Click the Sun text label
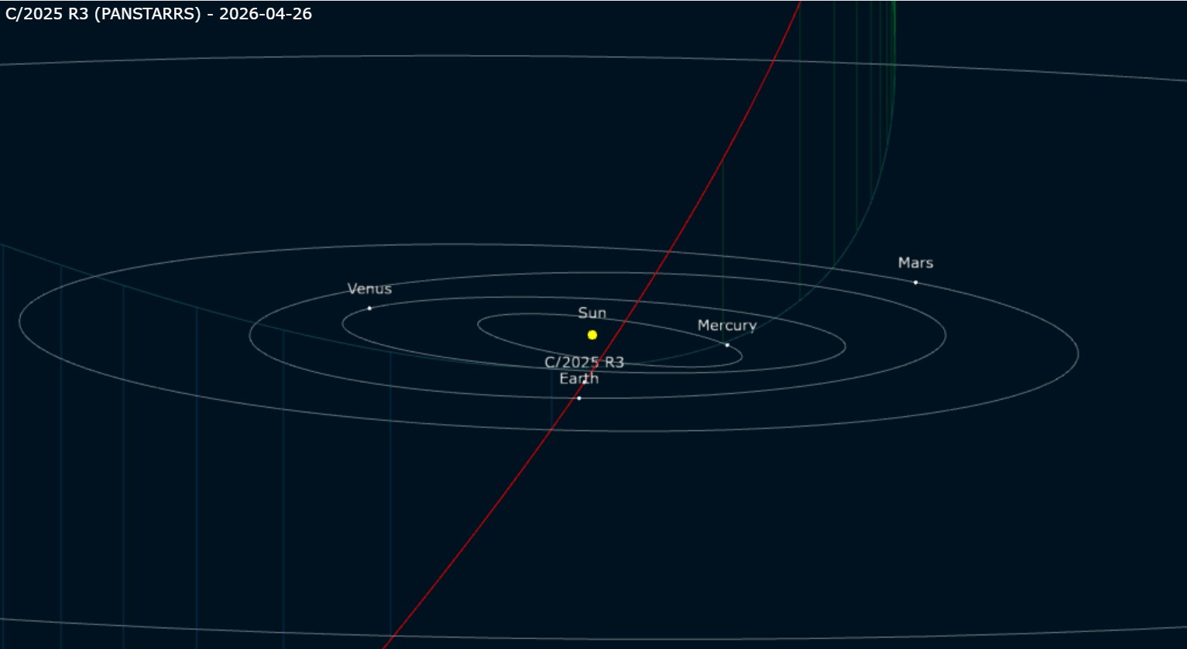The width and height of the screenshot is (1187, 649). [x=592, y=313]
